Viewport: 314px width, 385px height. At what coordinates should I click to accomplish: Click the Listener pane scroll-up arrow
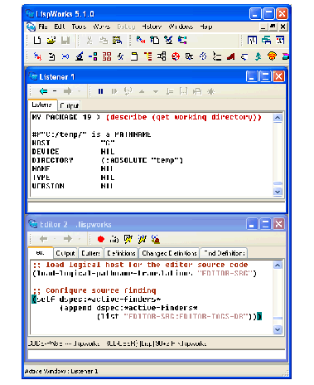(278, 118)
